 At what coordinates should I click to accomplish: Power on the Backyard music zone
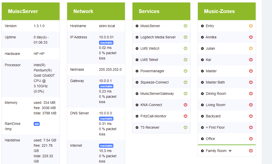[251, 116]
